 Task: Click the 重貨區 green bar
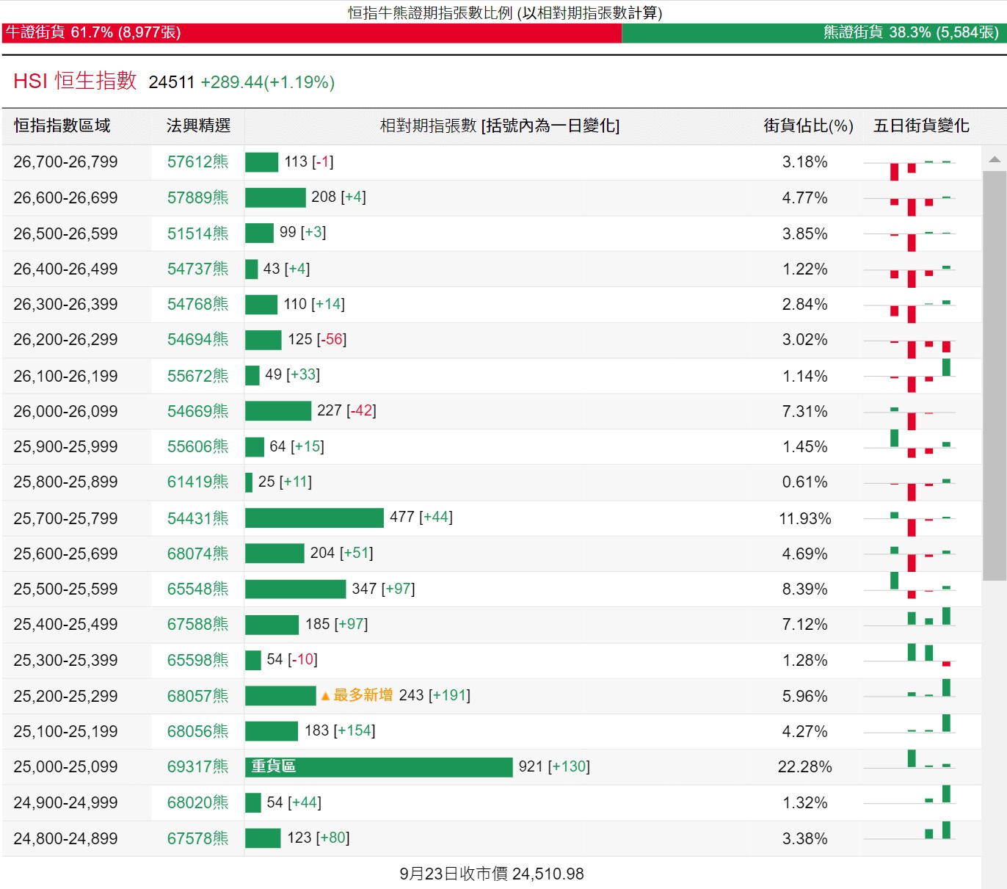pyautogui.click(x=378, y=767)
